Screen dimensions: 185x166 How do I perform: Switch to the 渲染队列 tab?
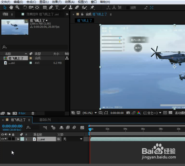(x=45, y=120)
